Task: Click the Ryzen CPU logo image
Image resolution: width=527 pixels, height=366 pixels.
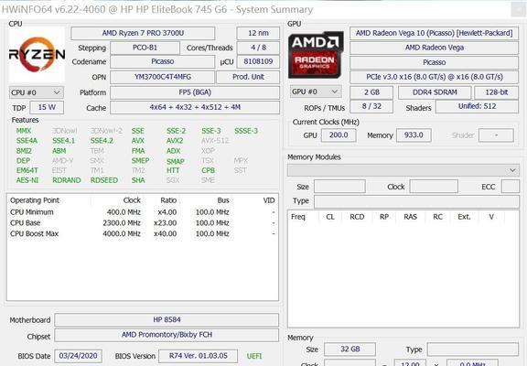Action: (x=37, y=55)
